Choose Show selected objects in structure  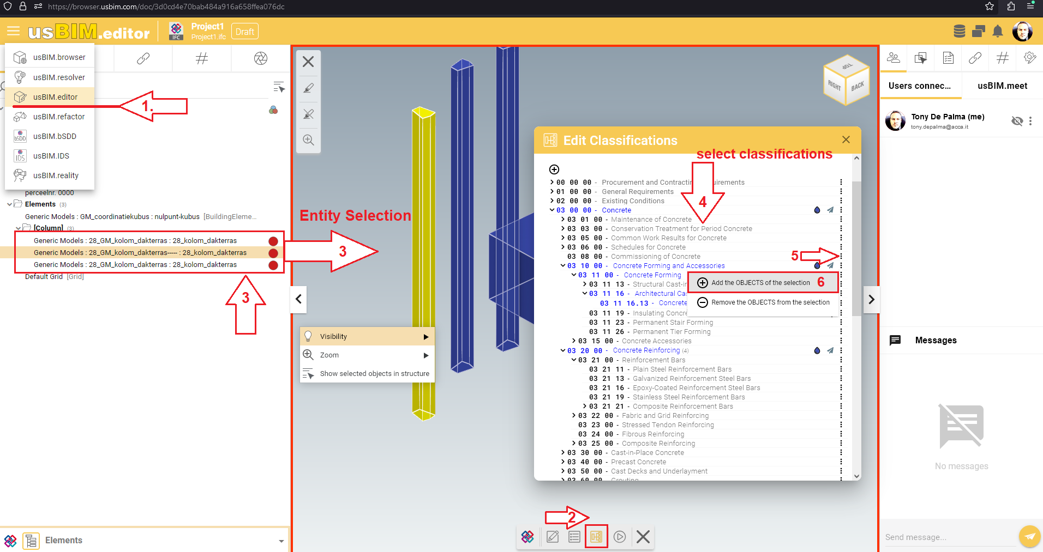(x=367, y=373)
